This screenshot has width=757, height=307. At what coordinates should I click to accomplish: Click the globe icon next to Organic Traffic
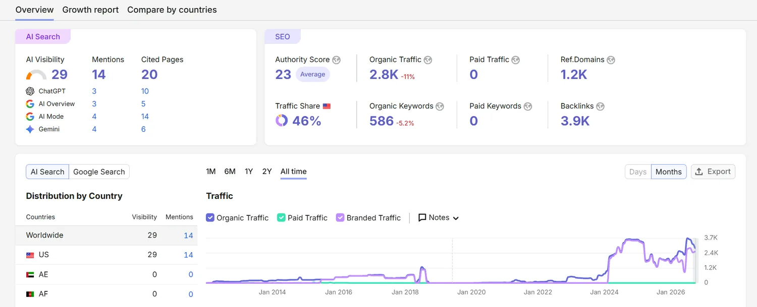click(x=428, y=60)
